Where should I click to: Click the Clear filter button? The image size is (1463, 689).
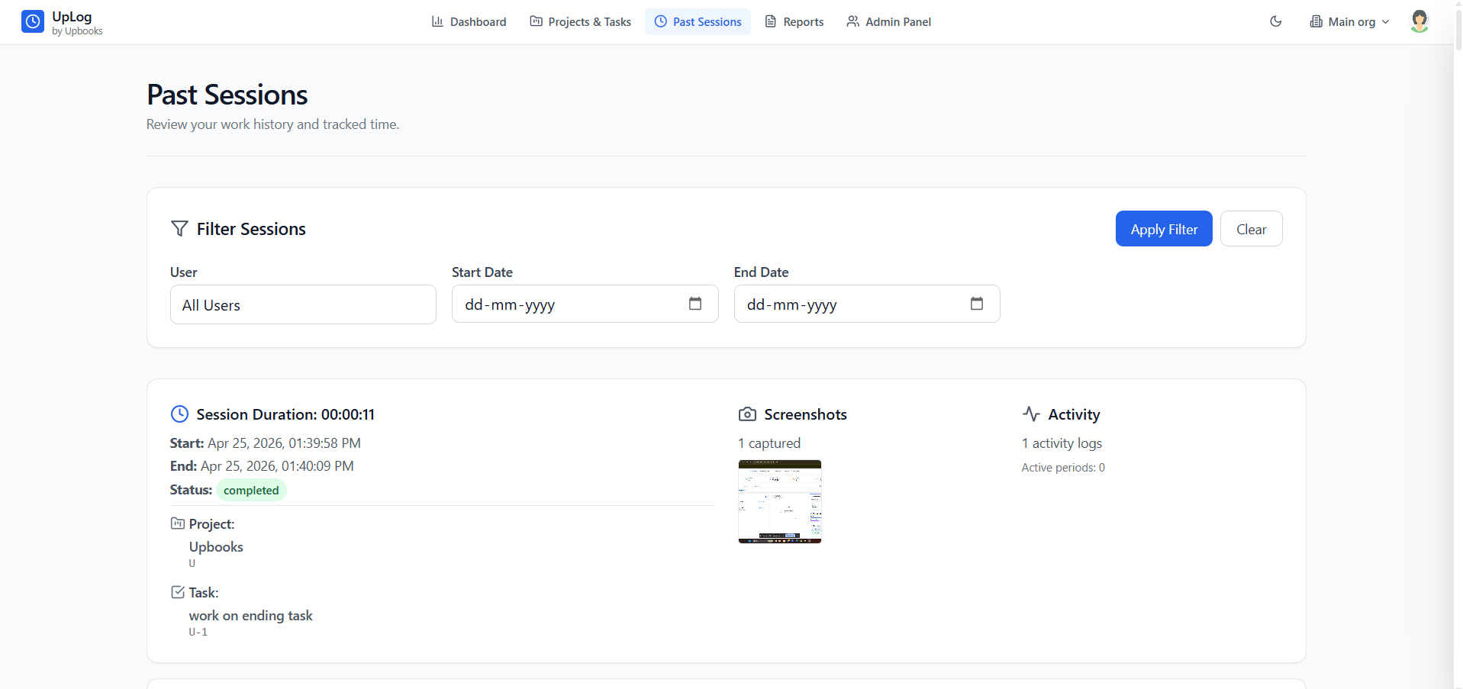coord(1251,229)
